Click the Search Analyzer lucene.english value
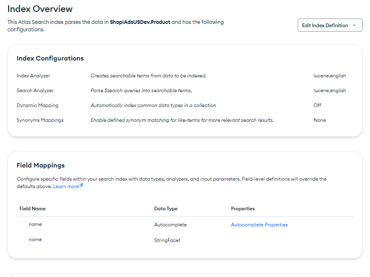This screenshot has width=370, height=277. coord(329,91)
